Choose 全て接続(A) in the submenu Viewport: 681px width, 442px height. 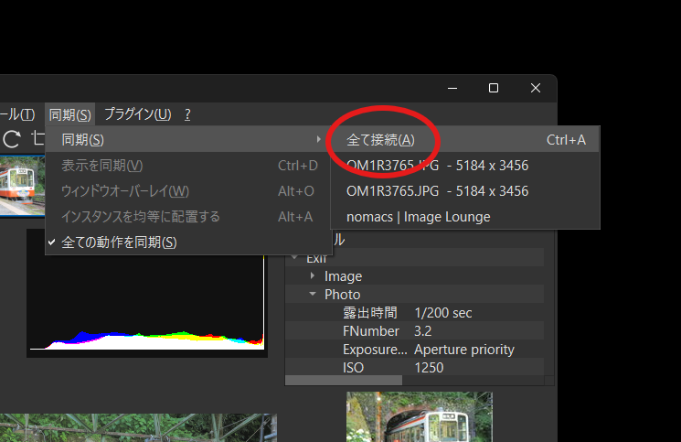465,139
